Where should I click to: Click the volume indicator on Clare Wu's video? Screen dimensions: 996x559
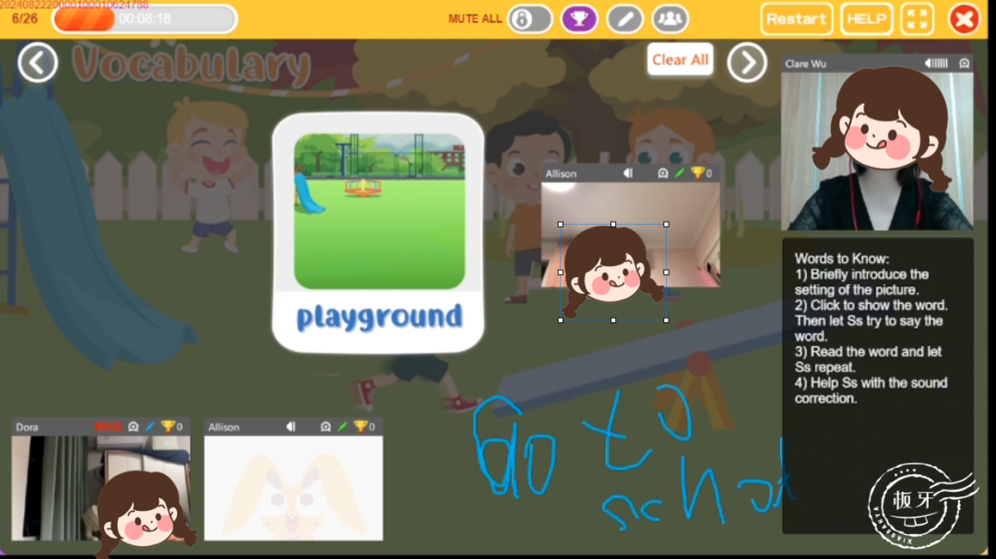(x=936, y=64)
